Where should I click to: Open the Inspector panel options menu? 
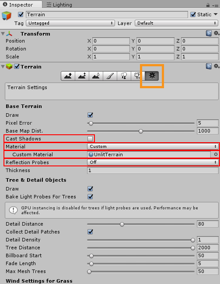pyautogui.click(x=215, y=6)
